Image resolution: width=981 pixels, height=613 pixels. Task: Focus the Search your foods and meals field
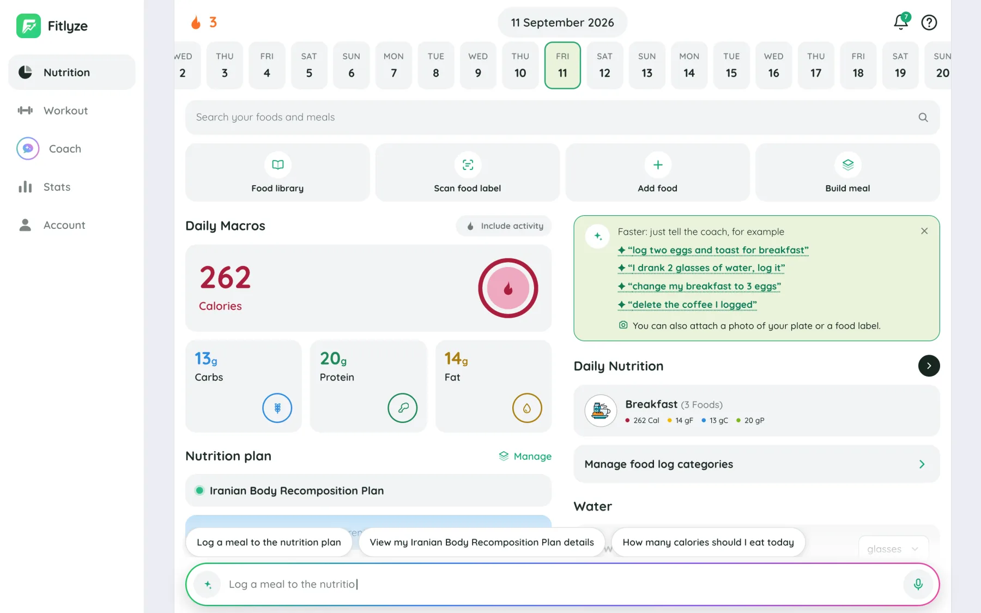point(562,117)
